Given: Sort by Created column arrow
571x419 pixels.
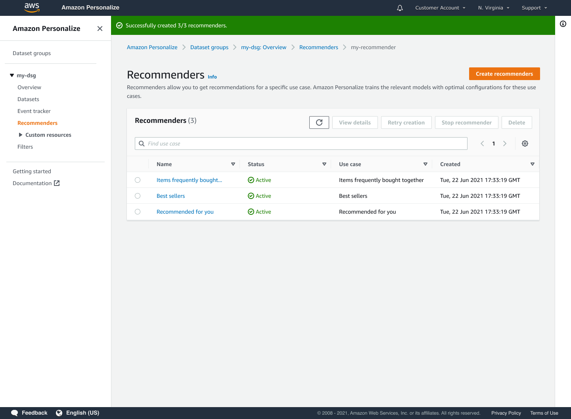Looking at the screenshot, I should point(533,164).
